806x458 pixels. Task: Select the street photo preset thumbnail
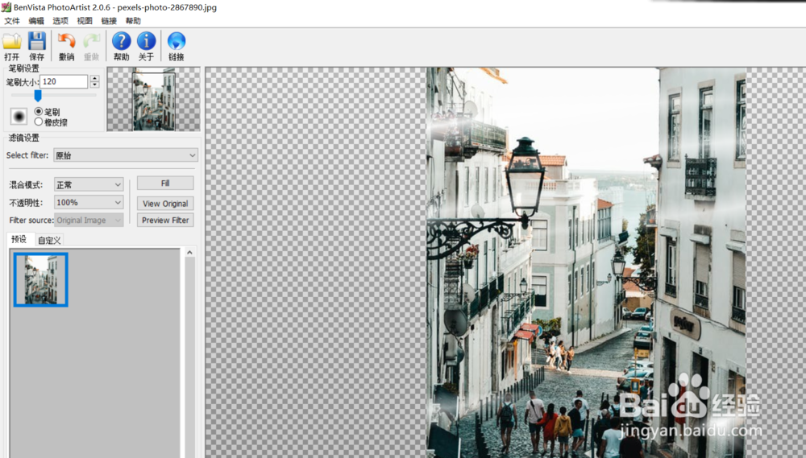(x=40, y=279)
